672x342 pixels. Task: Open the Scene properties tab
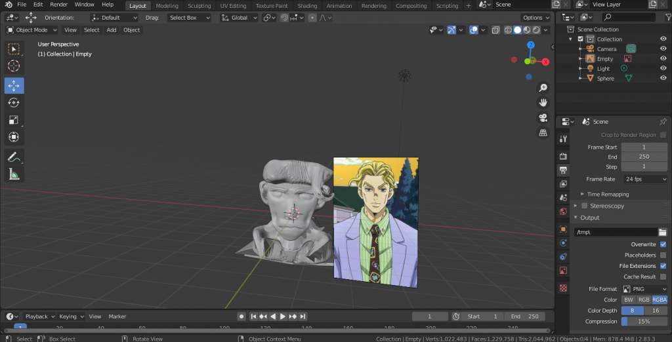(x=563, y=198)
